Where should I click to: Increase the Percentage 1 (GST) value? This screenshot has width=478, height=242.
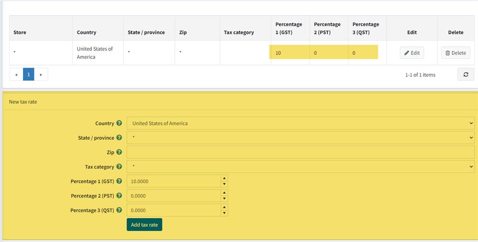pyautogui.click(x=224, y=178)
